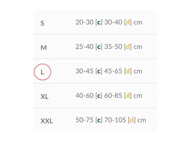Click the 35-50 measurement in M row
190x143 pixels.
click(x=113, y=47)
